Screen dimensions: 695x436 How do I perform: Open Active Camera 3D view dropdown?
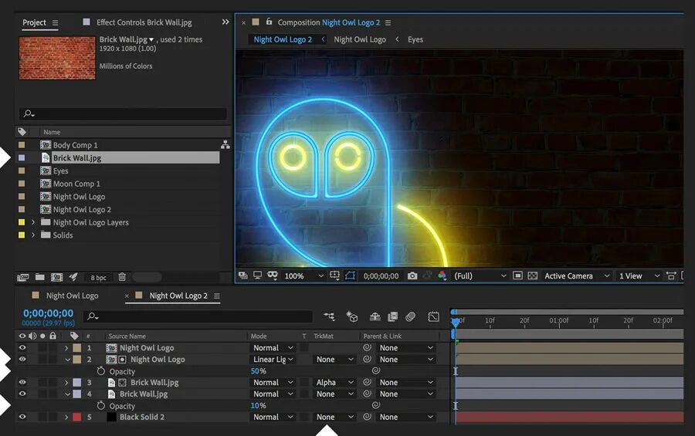(x=577, y=275)
